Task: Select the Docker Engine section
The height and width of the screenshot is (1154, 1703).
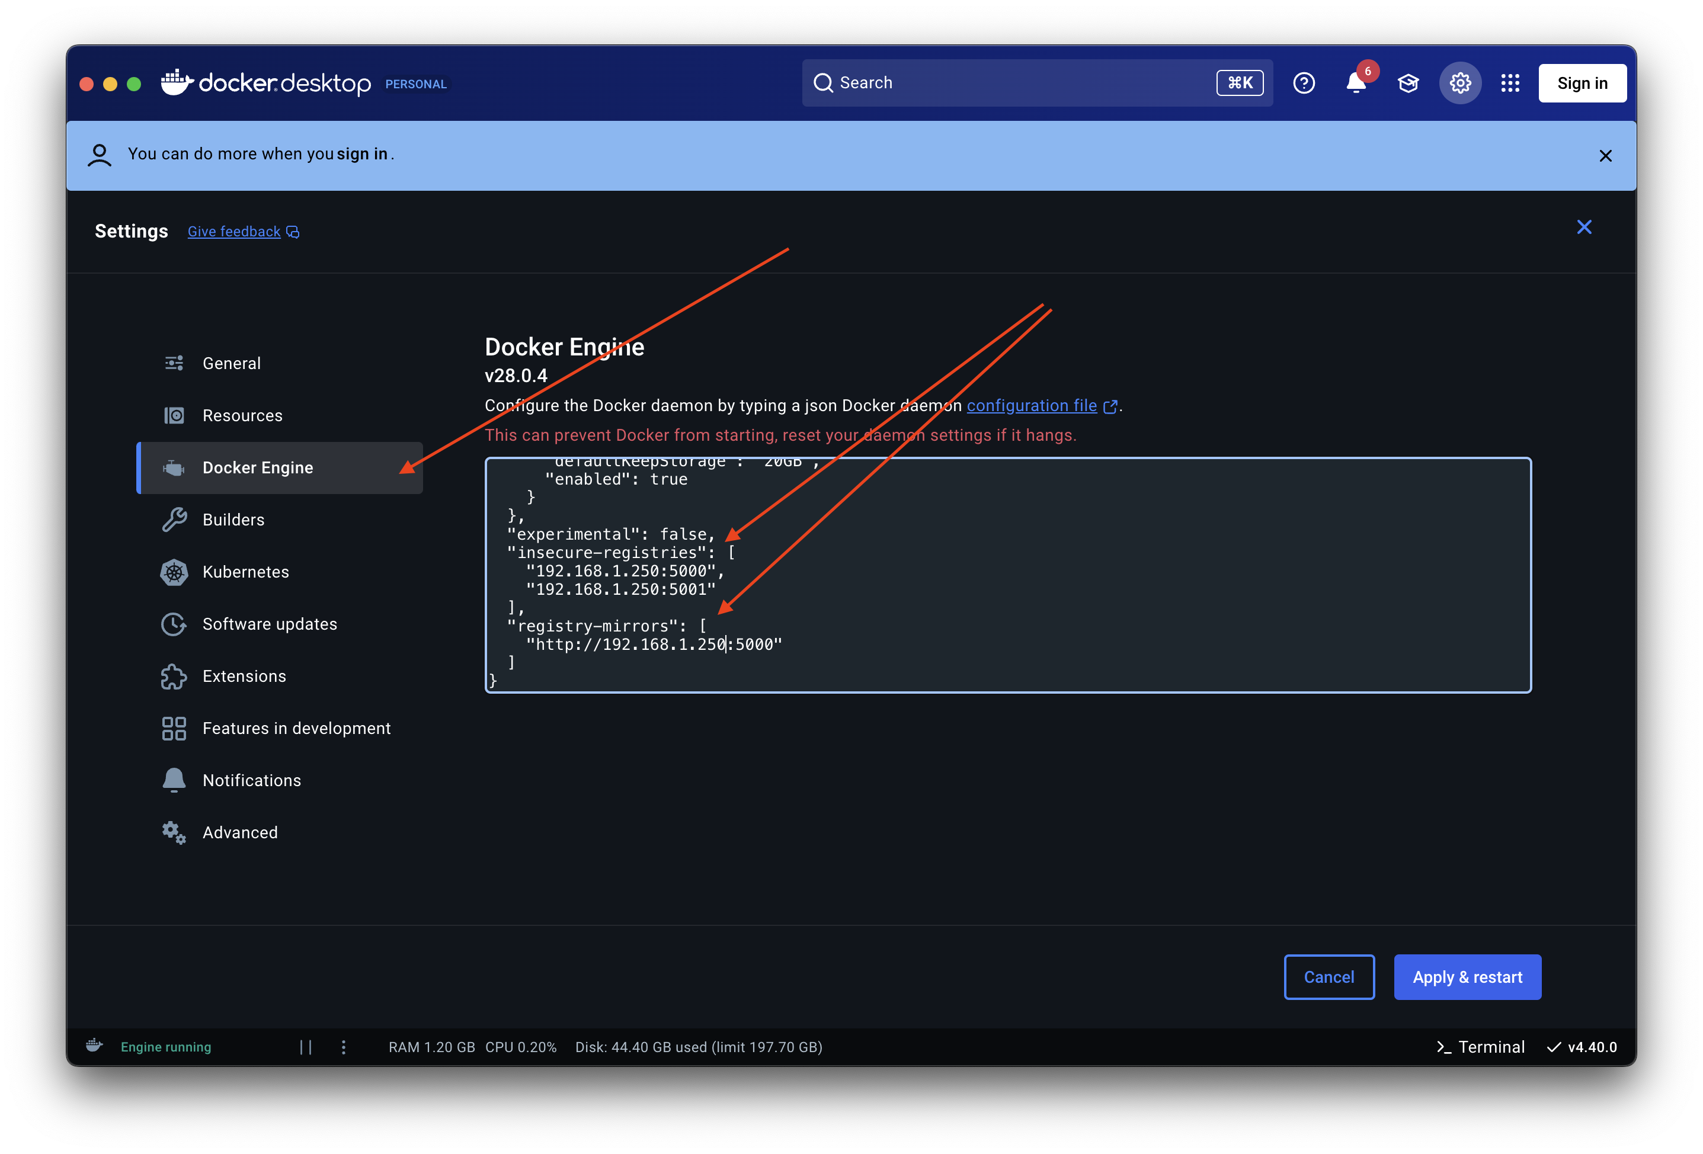Action: click(279, 467)
